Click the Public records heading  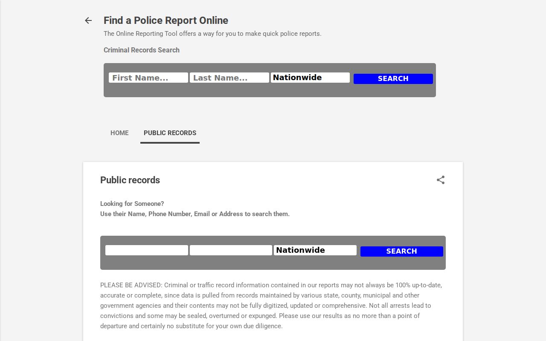pyautogui.click(x=130, y=180)
